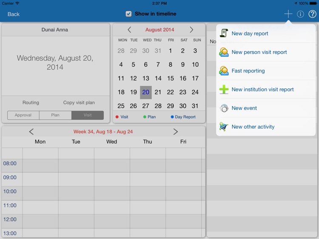Click the Wi-Fi icon in status bar
319x239 pixels.
(17, 3)
